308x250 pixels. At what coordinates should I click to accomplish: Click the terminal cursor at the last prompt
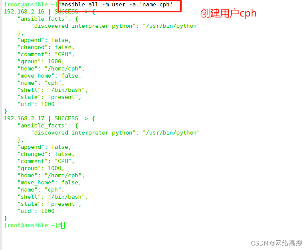coord(63,225)
